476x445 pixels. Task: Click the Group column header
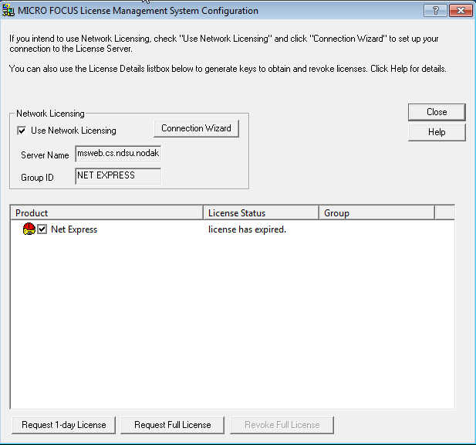click(x=376, y=213)
